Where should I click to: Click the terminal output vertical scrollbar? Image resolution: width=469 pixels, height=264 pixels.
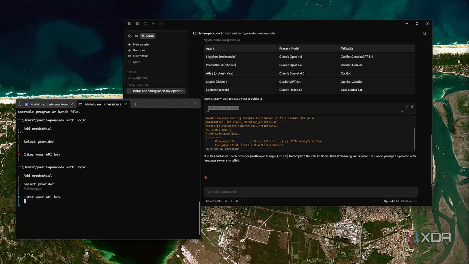coord(414,138)
